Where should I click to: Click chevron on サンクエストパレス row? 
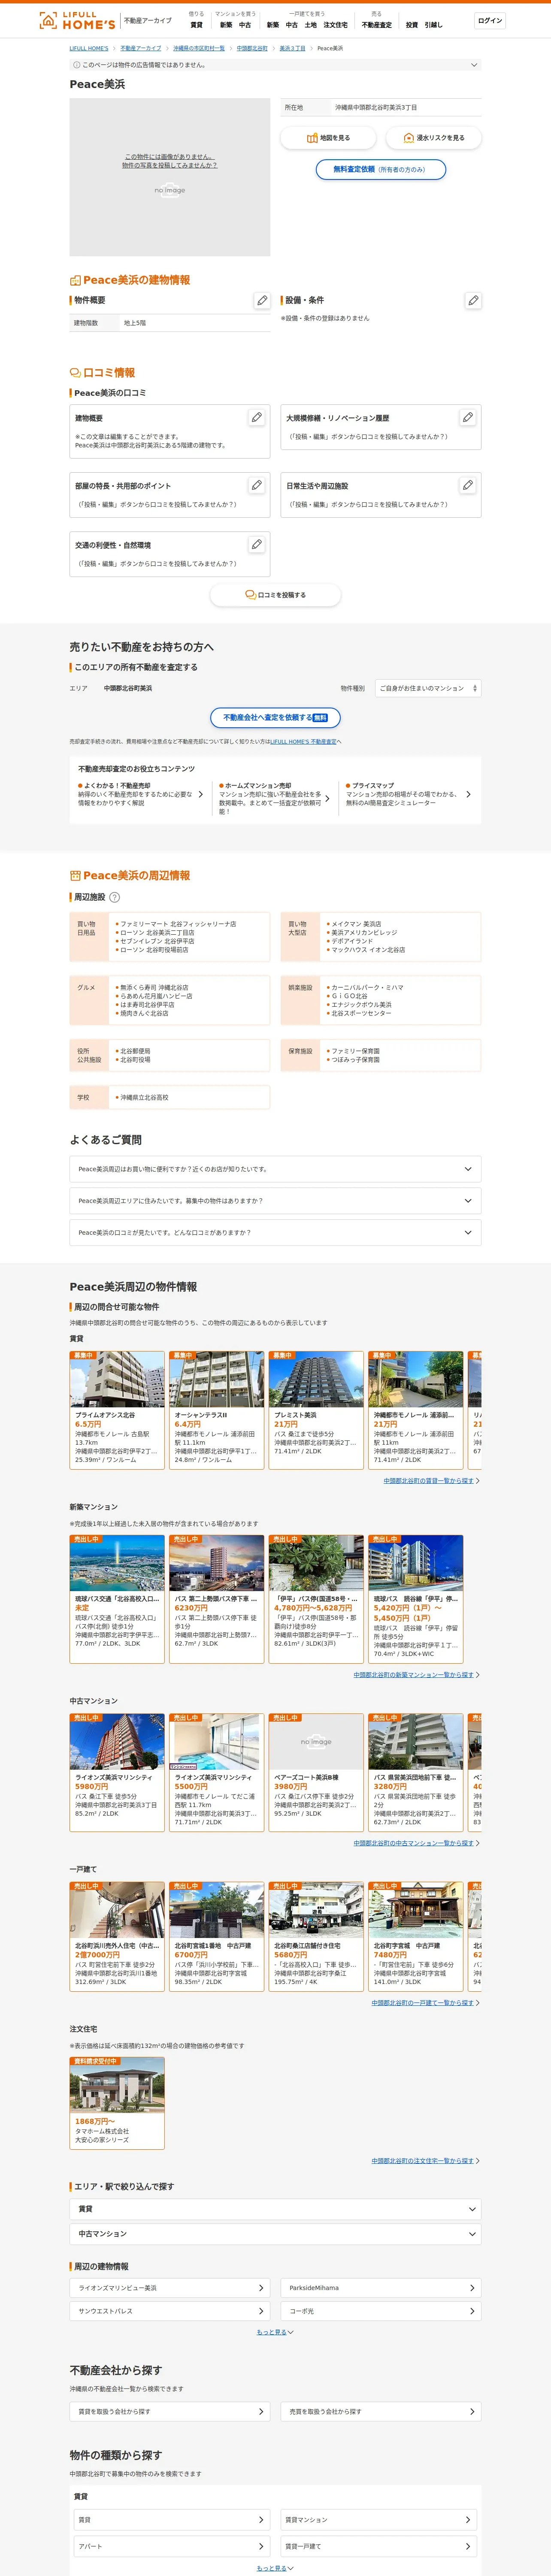coord(261,2311)
